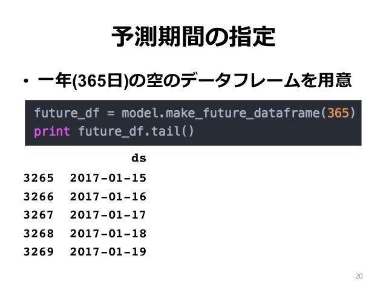Click future_df.tail() in the code
Image resolution: width=386 pixels, height=290 pixels.
click(x=136, y=131)
